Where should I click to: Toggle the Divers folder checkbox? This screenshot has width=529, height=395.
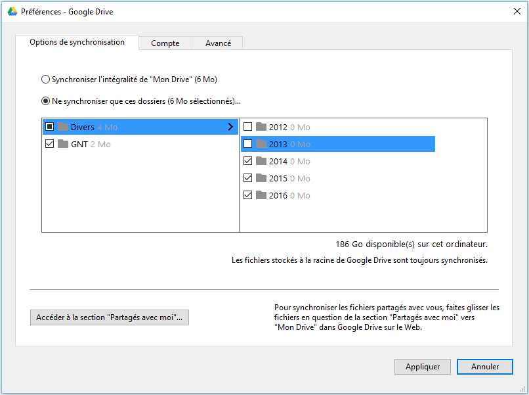click(x=50, y=127)
